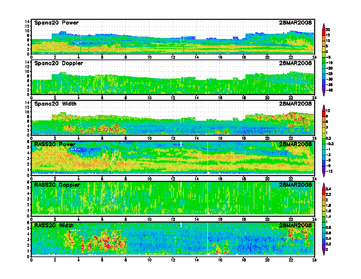Click the 28MAR2008 date in RASS20 Width panel
Viewport: 361px width, 279px height.
pos(295,225)
